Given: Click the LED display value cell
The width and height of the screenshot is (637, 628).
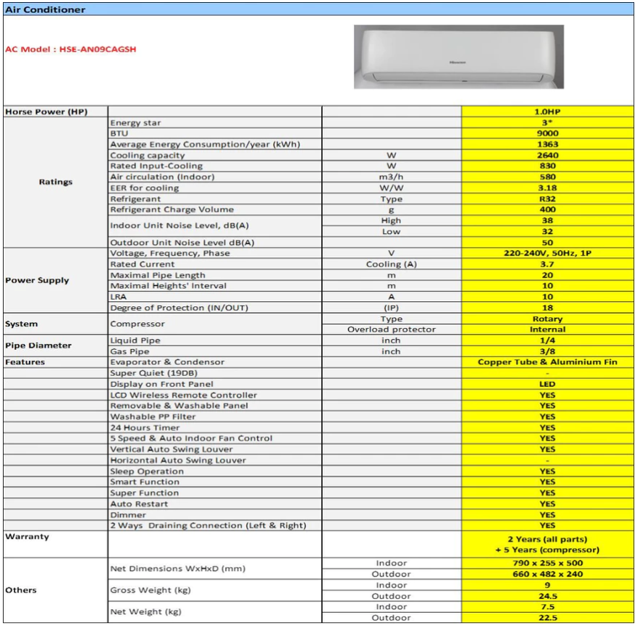Looking at the screenshot, I should pyautogui.click(x=547, y=384).
